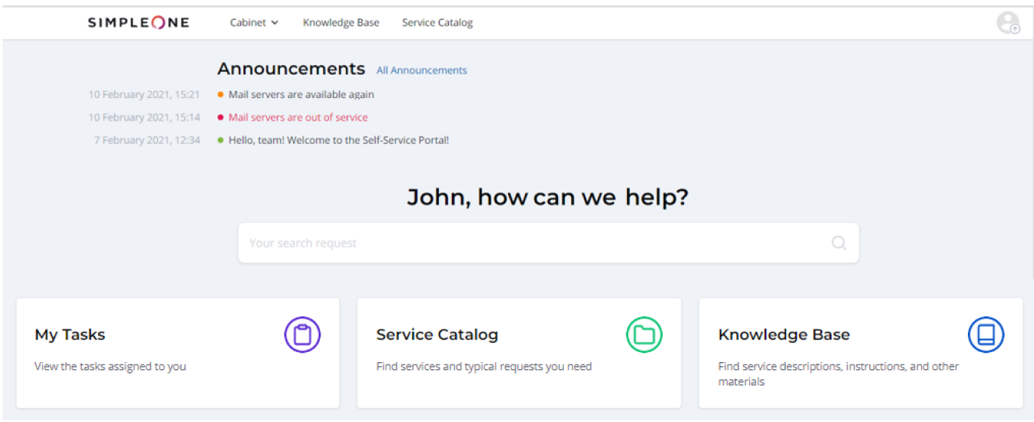Expand the Cabinet dropdown menu
Viewport: 1034px width, 422px height.
(254, 23)
